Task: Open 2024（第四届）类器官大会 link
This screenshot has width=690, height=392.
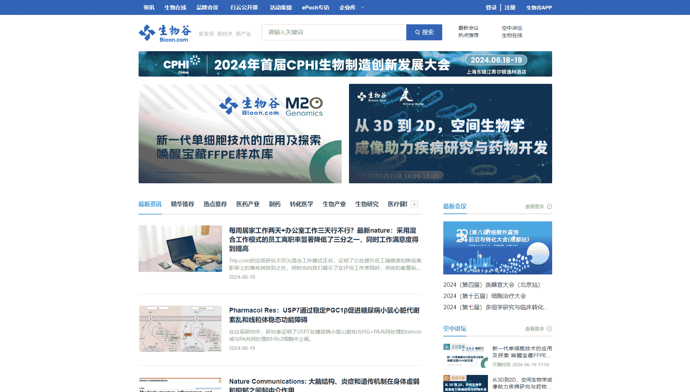Action: click(492, 285)
